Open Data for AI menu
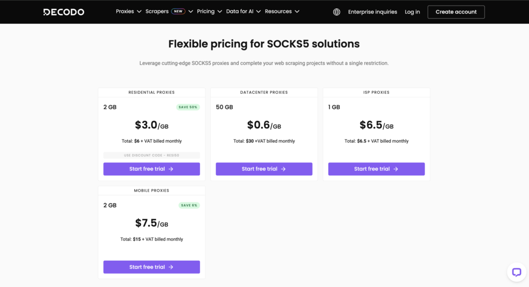Image resolution: width=529 pixels, height=287 pixels. (243, 11)
